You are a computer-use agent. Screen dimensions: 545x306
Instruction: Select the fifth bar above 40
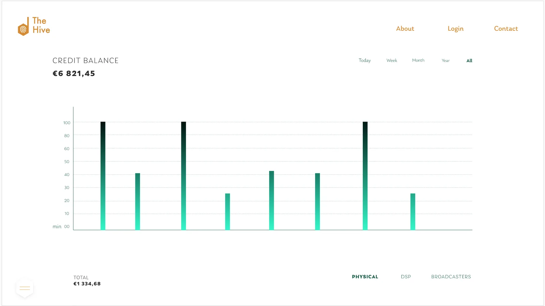271,200
